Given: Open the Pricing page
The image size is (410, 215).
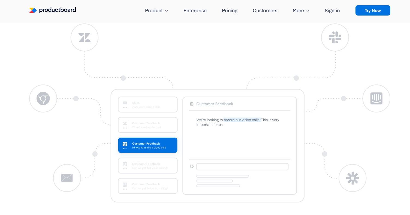Looking at the screenshot, I should click(x=229, y=11).
